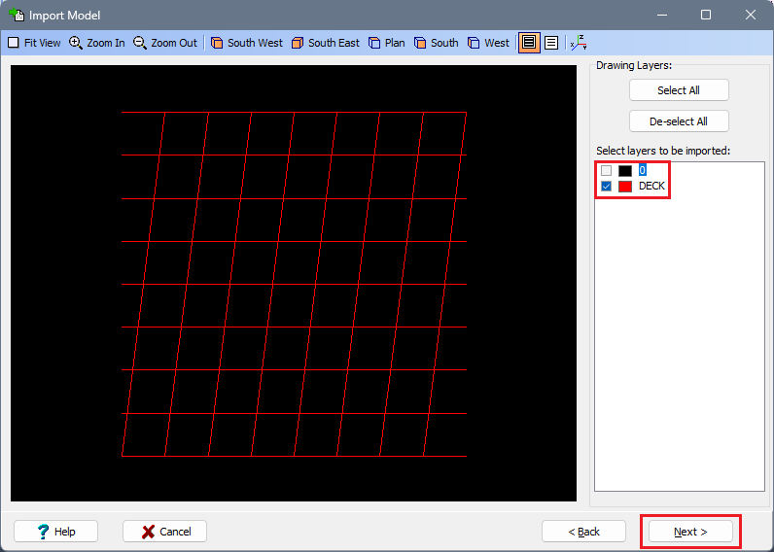Screen dimensions: 774x552
Task: Minimize the Import Model window
Action: click(662, 15)
